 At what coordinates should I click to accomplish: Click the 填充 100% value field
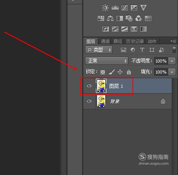pyautogui.click(x=161, y=72)
